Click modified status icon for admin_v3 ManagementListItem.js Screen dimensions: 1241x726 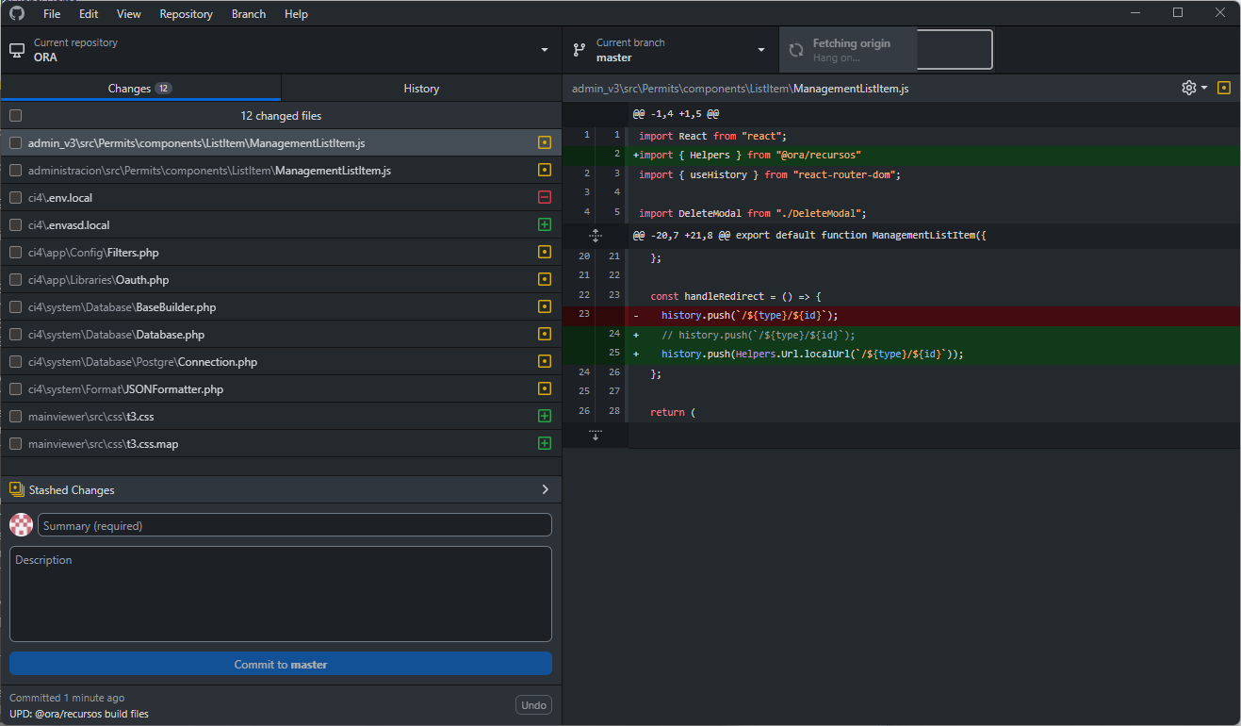[x=545, y=143]
